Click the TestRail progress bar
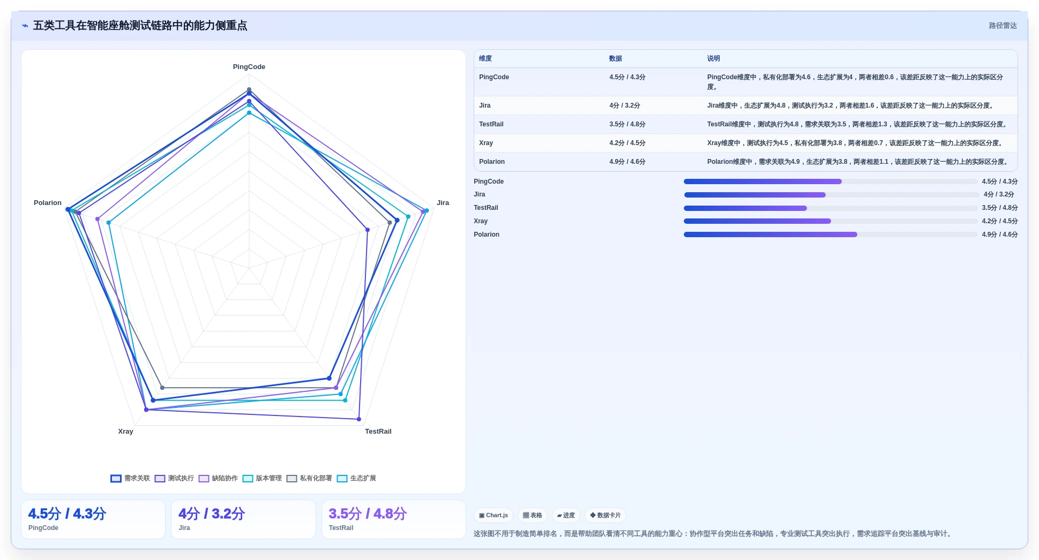This screenshot has height=560, width=1039. point(831,208)
